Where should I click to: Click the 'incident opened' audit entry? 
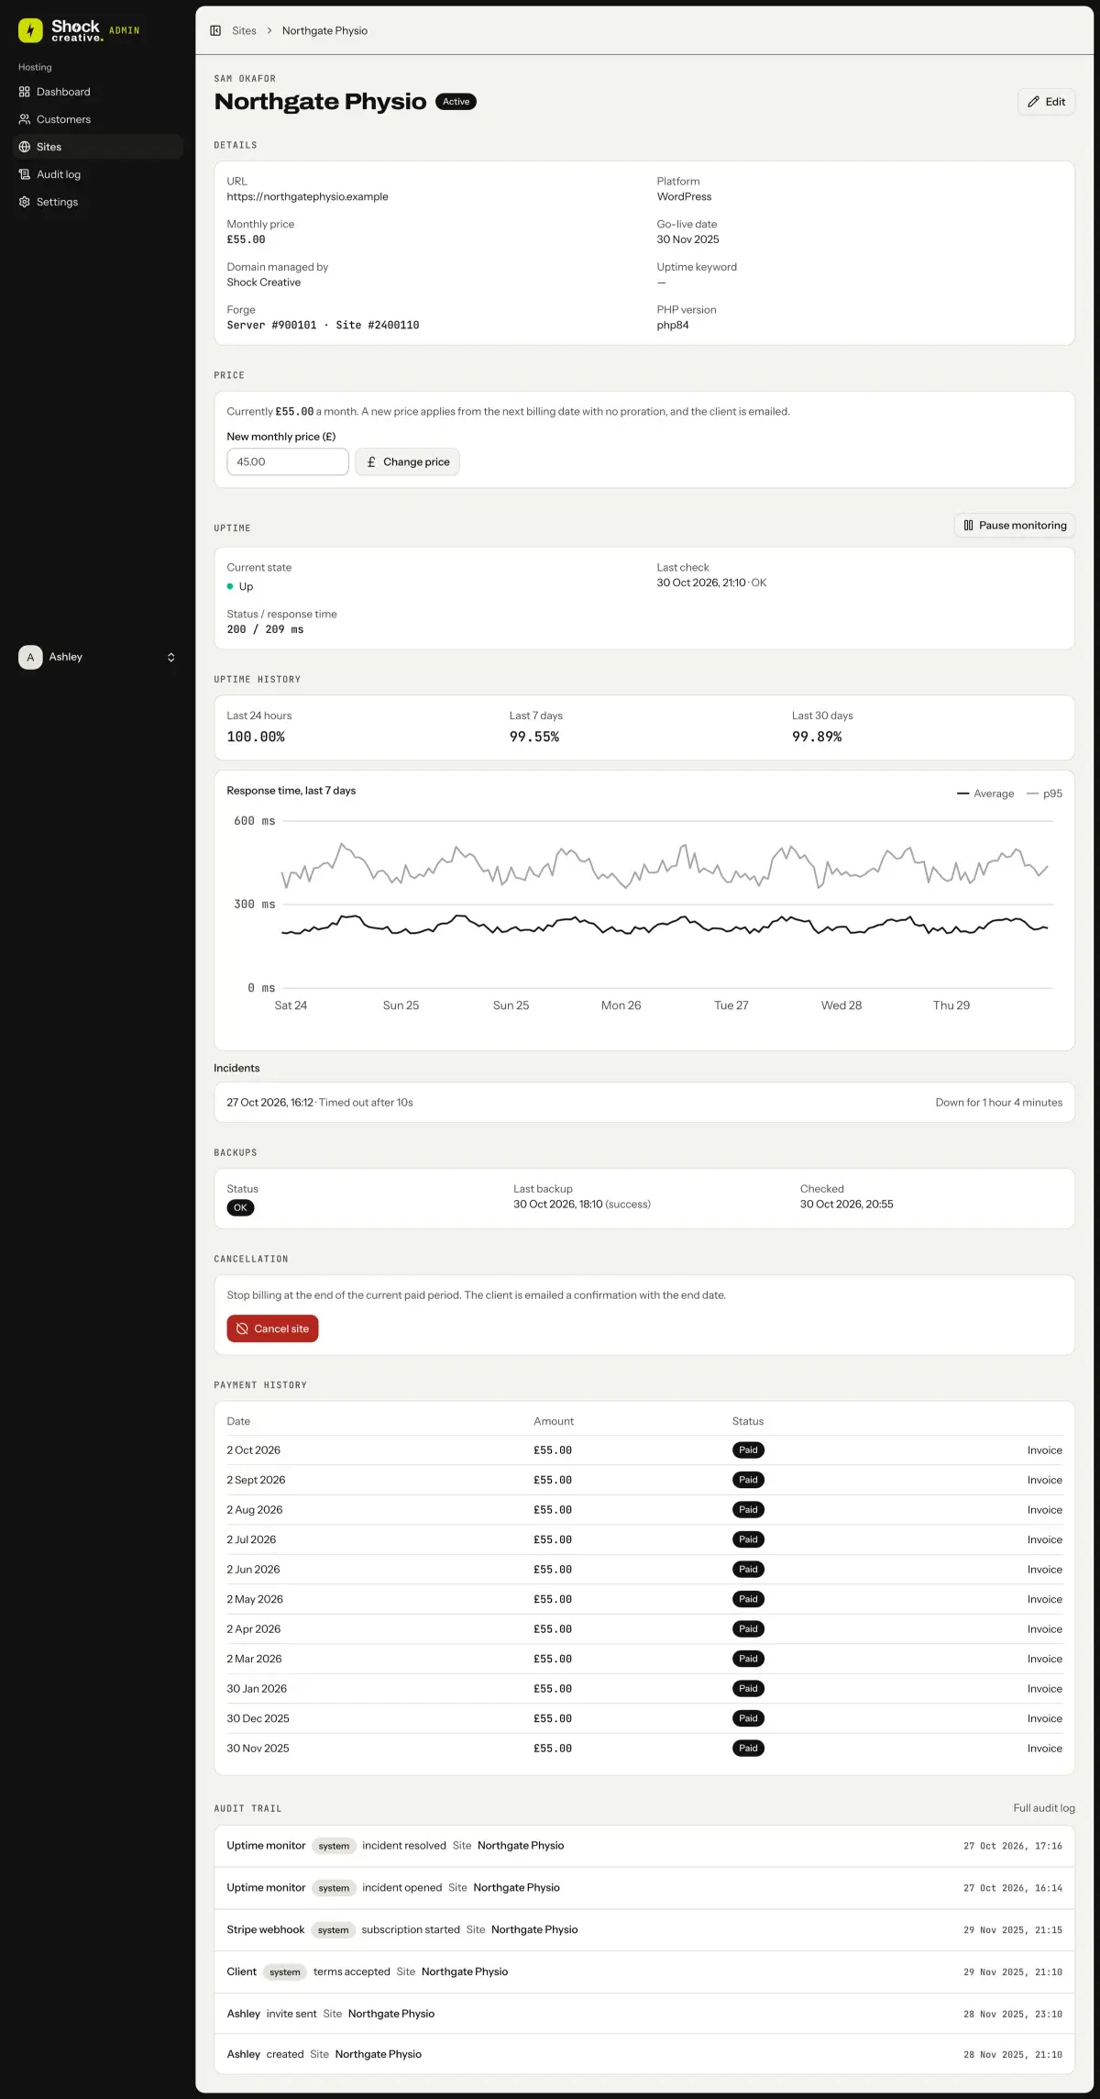click(644, 1888)
